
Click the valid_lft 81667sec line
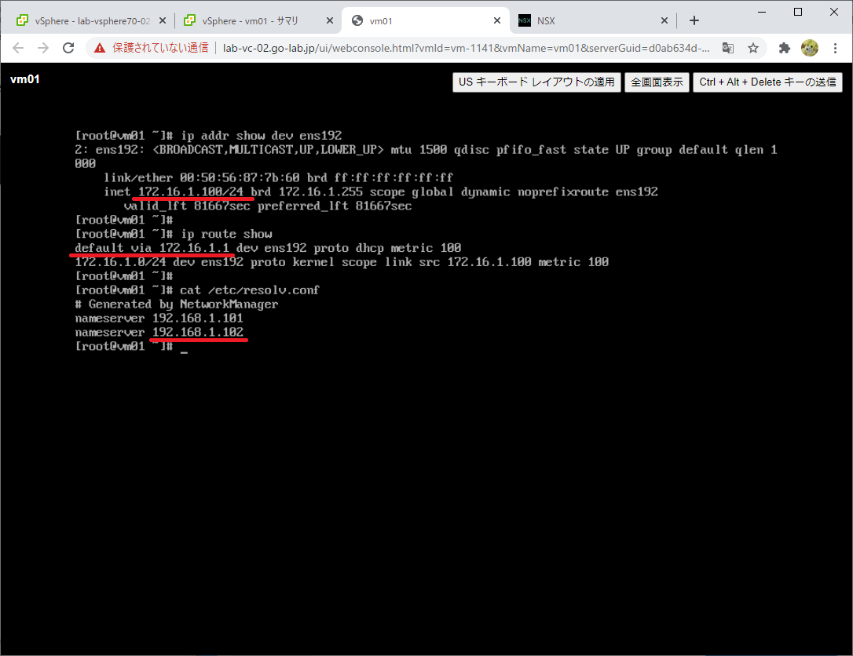268,206
